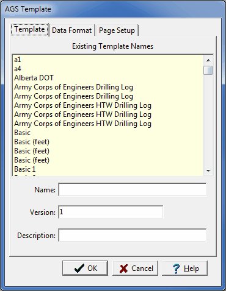Click the scrollbar up arrow in template list

click(208, 60)
